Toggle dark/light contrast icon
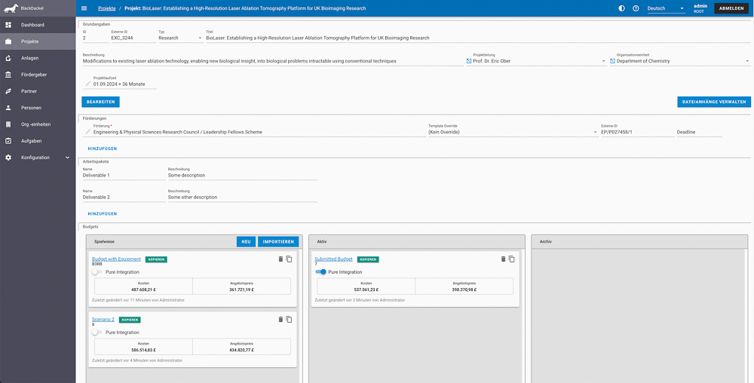Viewport: 754px width, 383px height. tap(622, 8)
